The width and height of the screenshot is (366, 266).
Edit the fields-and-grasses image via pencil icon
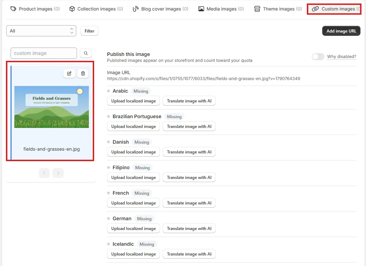[x=69, y=73]
